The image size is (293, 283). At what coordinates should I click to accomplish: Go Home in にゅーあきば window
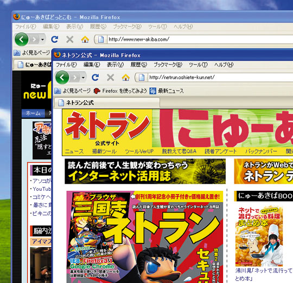pyautogui.click(x=85, y=39)
